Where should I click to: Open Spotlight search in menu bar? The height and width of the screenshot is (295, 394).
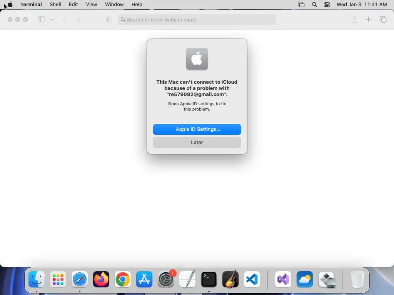tap(314, 5)
